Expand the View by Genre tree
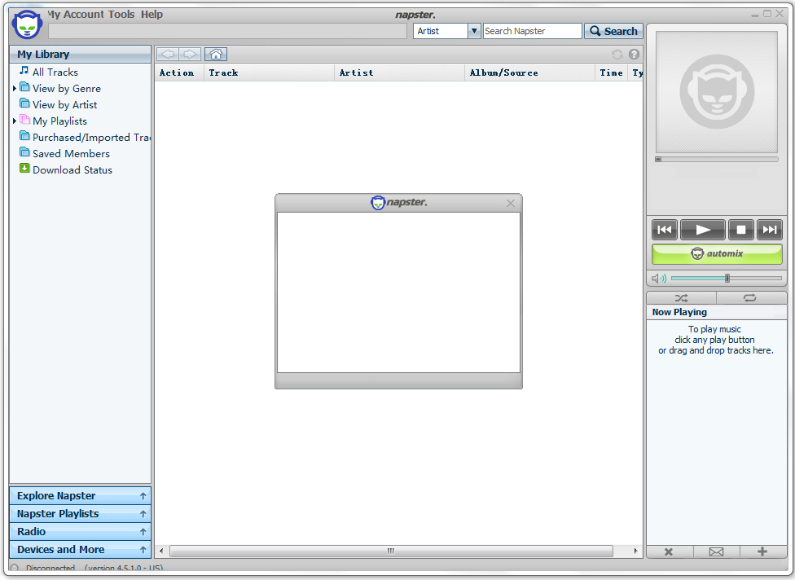This screenshot has width=795, height=580. pyautogui.click(x=15, y=88)
